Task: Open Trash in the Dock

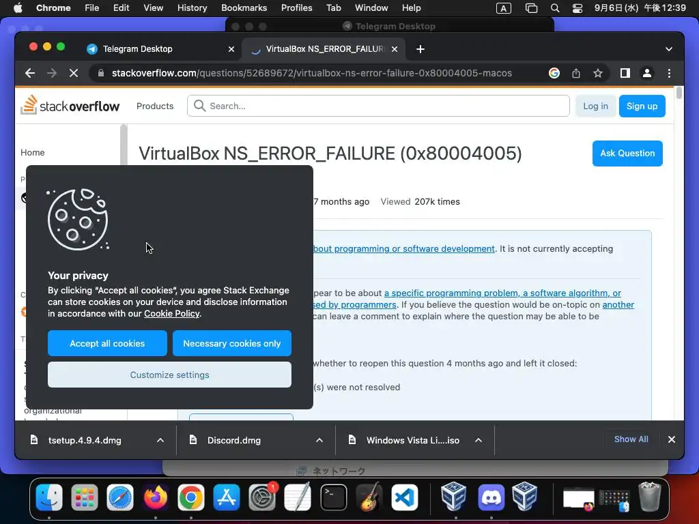Action: coord(650,497)
